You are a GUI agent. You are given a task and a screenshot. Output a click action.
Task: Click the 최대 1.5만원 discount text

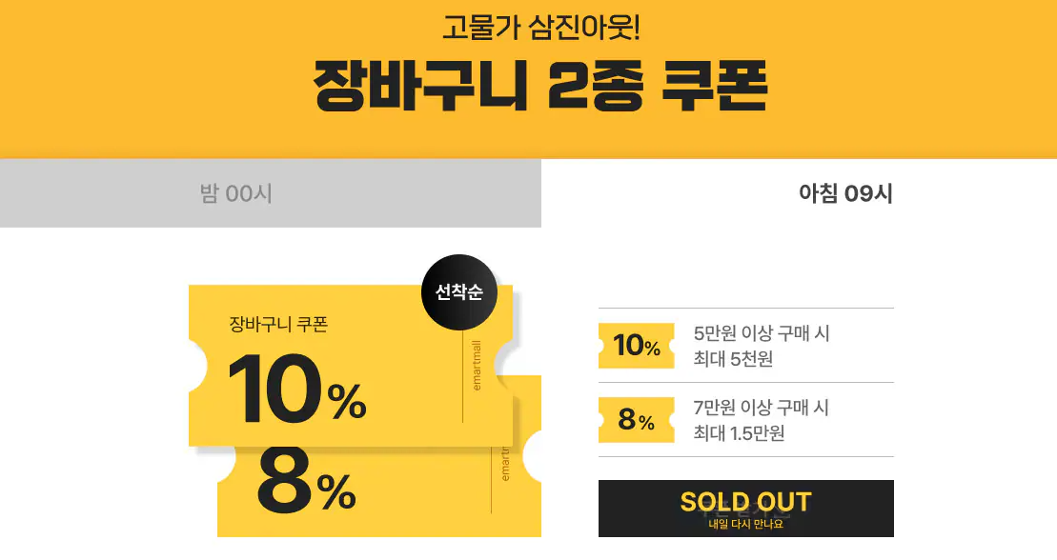738,431
